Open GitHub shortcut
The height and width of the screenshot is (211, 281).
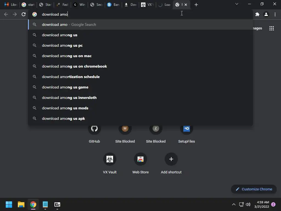point(94,133)
